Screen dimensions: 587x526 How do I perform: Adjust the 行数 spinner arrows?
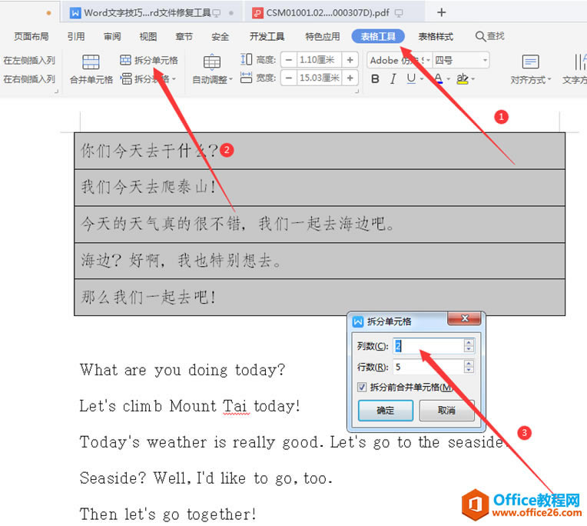pyautogui.click(x=469, y=367)
